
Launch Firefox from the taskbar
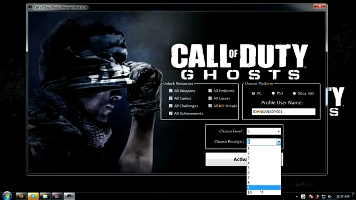21,196
